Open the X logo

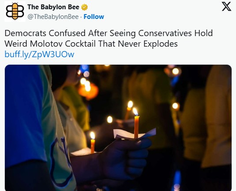(226, 7)
